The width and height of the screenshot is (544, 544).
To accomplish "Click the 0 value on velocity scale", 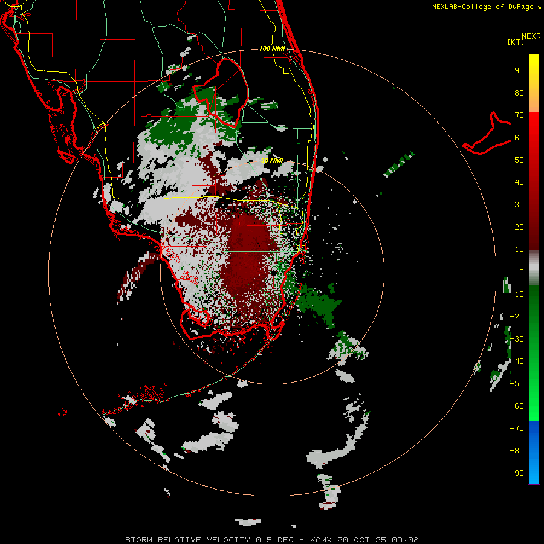I will [x=522, y=272].
